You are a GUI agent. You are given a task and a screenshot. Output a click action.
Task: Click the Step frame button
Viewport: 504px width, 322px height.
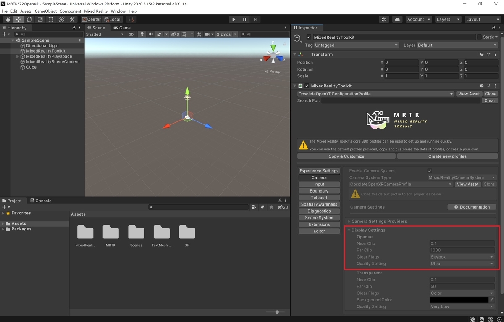[255, 19]
